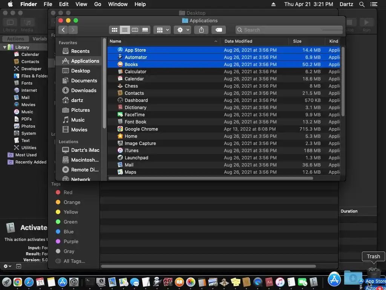Click the Finder Search field
Viewport: 386px width, 290px height.
coord(289,30)
